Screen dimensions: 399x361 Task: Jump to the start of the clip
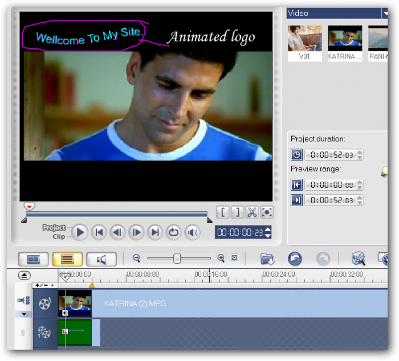pyautogui.click(x=99, y=232)
